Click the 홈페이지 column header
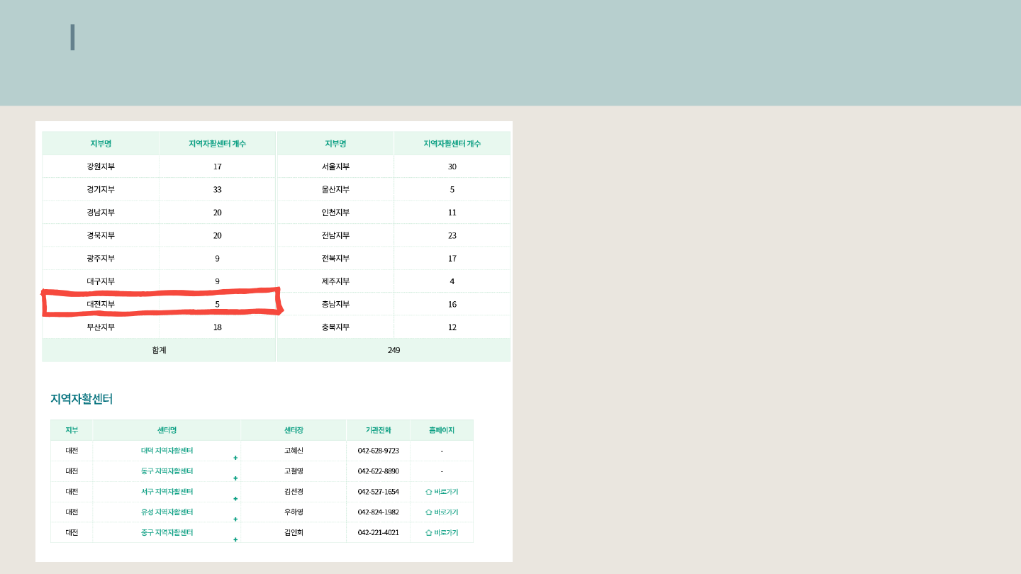This screenshot has height=574, width=1021. coord(441,430)
